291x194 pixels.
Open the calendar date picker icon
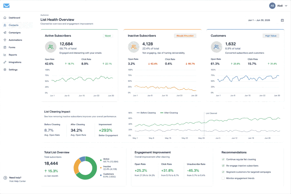click(282, 20)
